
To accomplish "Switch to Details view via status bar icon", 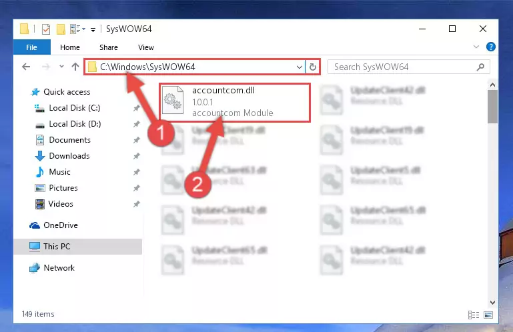I will (x=474, y=315).
